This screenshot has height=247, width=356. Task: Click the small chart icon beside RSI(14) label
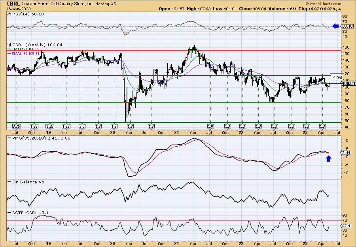point(9,14)
